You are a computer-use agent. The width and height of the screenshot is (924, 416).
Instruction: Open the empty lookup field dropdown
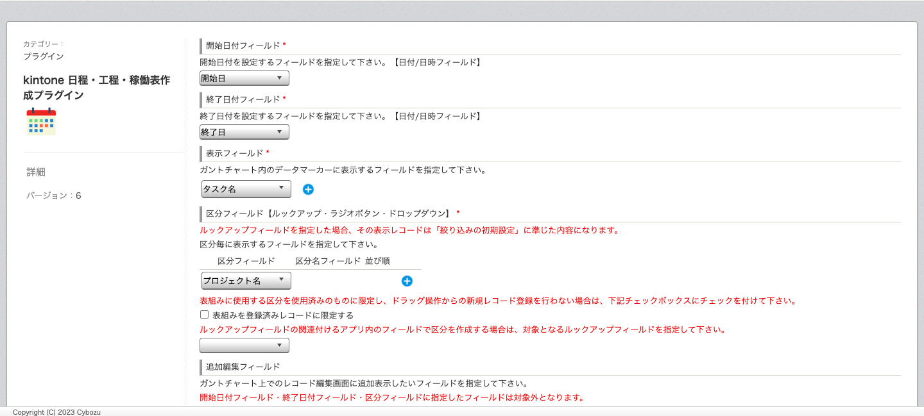(244, 345)
